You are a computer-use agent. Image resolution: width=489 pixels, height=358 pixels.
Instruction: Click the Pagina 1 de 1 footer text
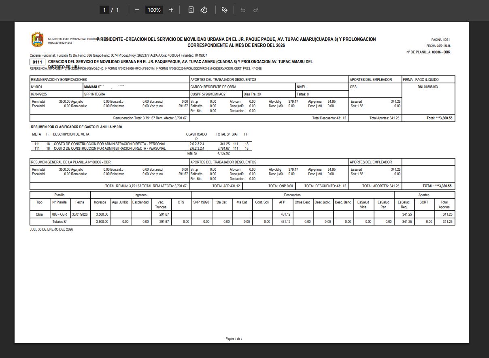pyautogui.click(x=234, y=339)
